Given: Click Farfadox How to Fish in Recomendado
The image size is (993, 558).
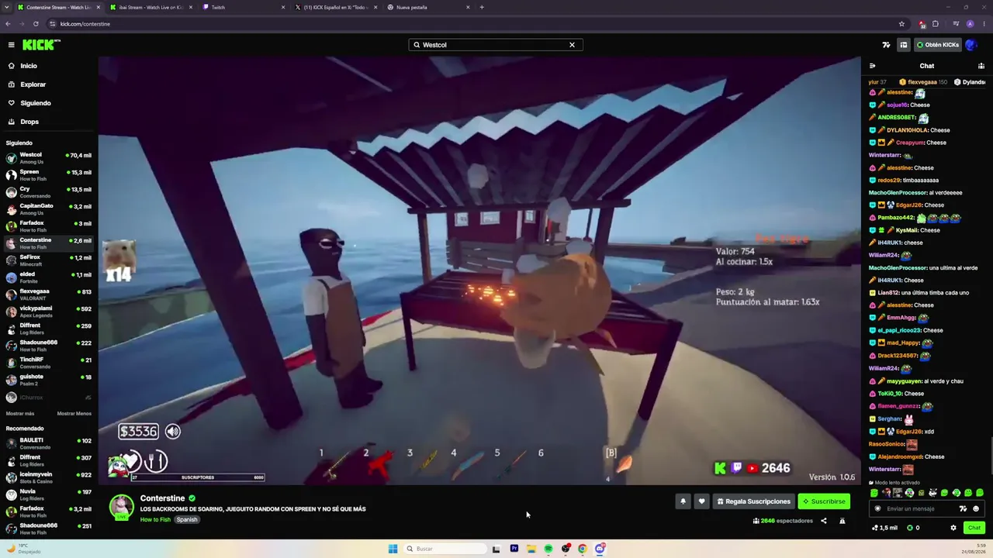Looking at the screenshot, I should pyautogui.click(x=48, y=511).
